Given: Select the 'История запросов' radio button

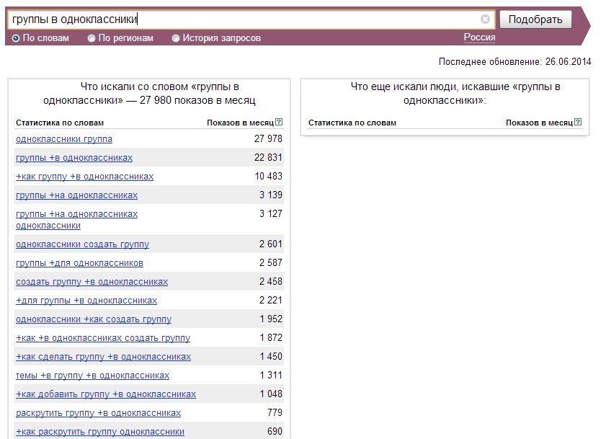Looking at the screenshot, I should click(x=176, y=38).
